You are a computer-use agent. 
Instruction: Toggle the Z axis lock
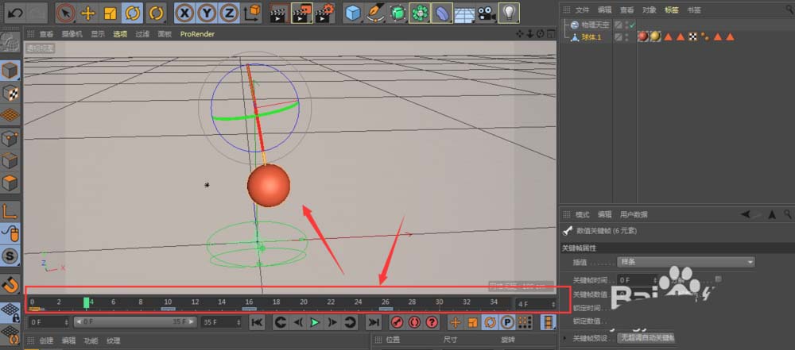(x=228, y=13)
